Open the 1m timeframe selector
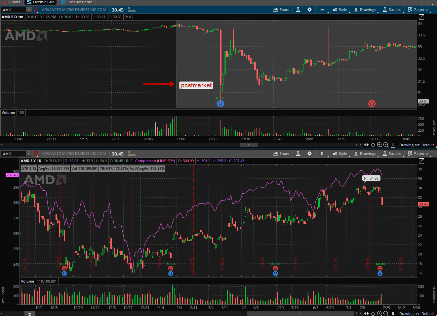 pos(322,10)
